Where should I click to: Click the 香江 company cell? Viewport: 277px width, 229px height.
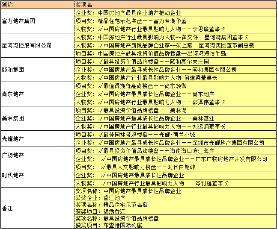click(37, 208)
